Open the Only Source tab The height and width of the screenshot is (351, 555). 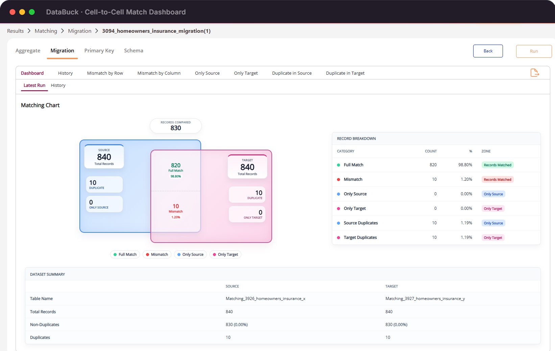207,73
